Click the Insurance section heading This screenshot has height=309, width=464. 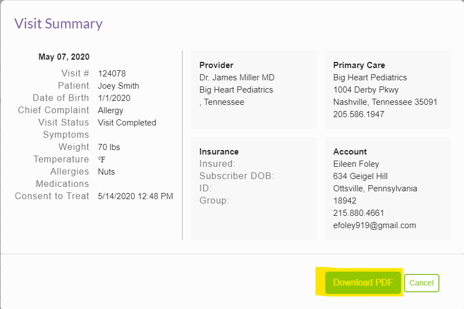click(219, 152)
